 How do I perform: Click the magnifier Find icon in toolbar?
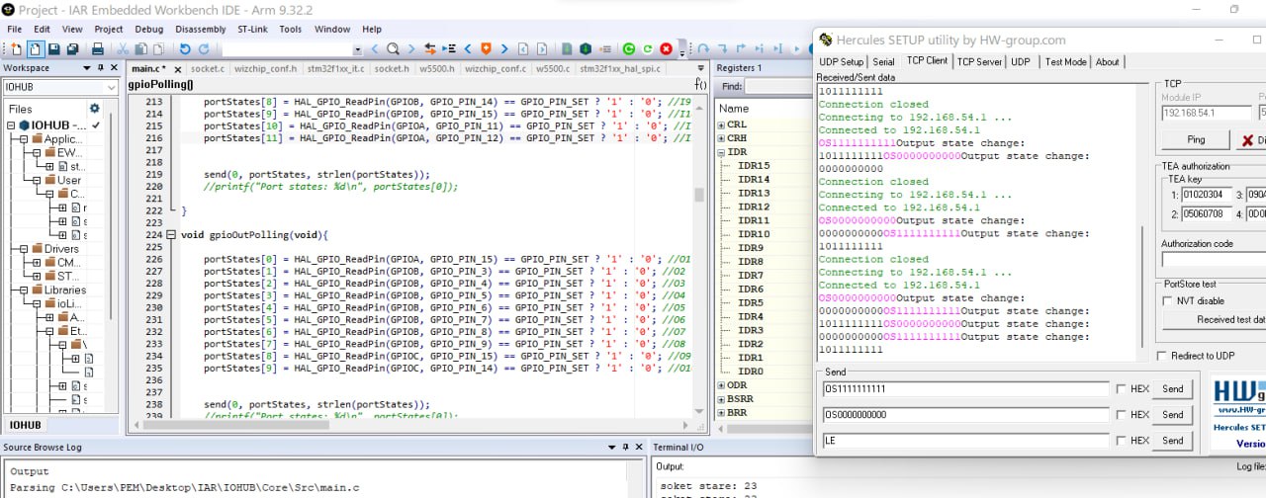point(393,48)
